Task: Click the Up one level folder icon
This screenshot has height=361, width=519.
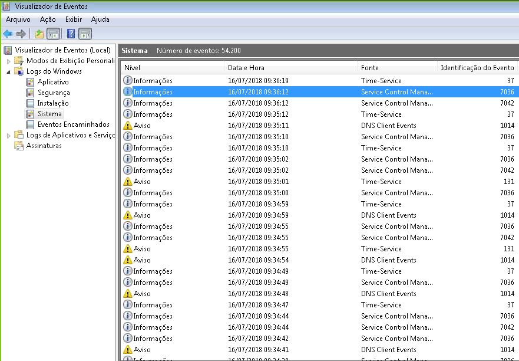Action: (x=39, y=34)
